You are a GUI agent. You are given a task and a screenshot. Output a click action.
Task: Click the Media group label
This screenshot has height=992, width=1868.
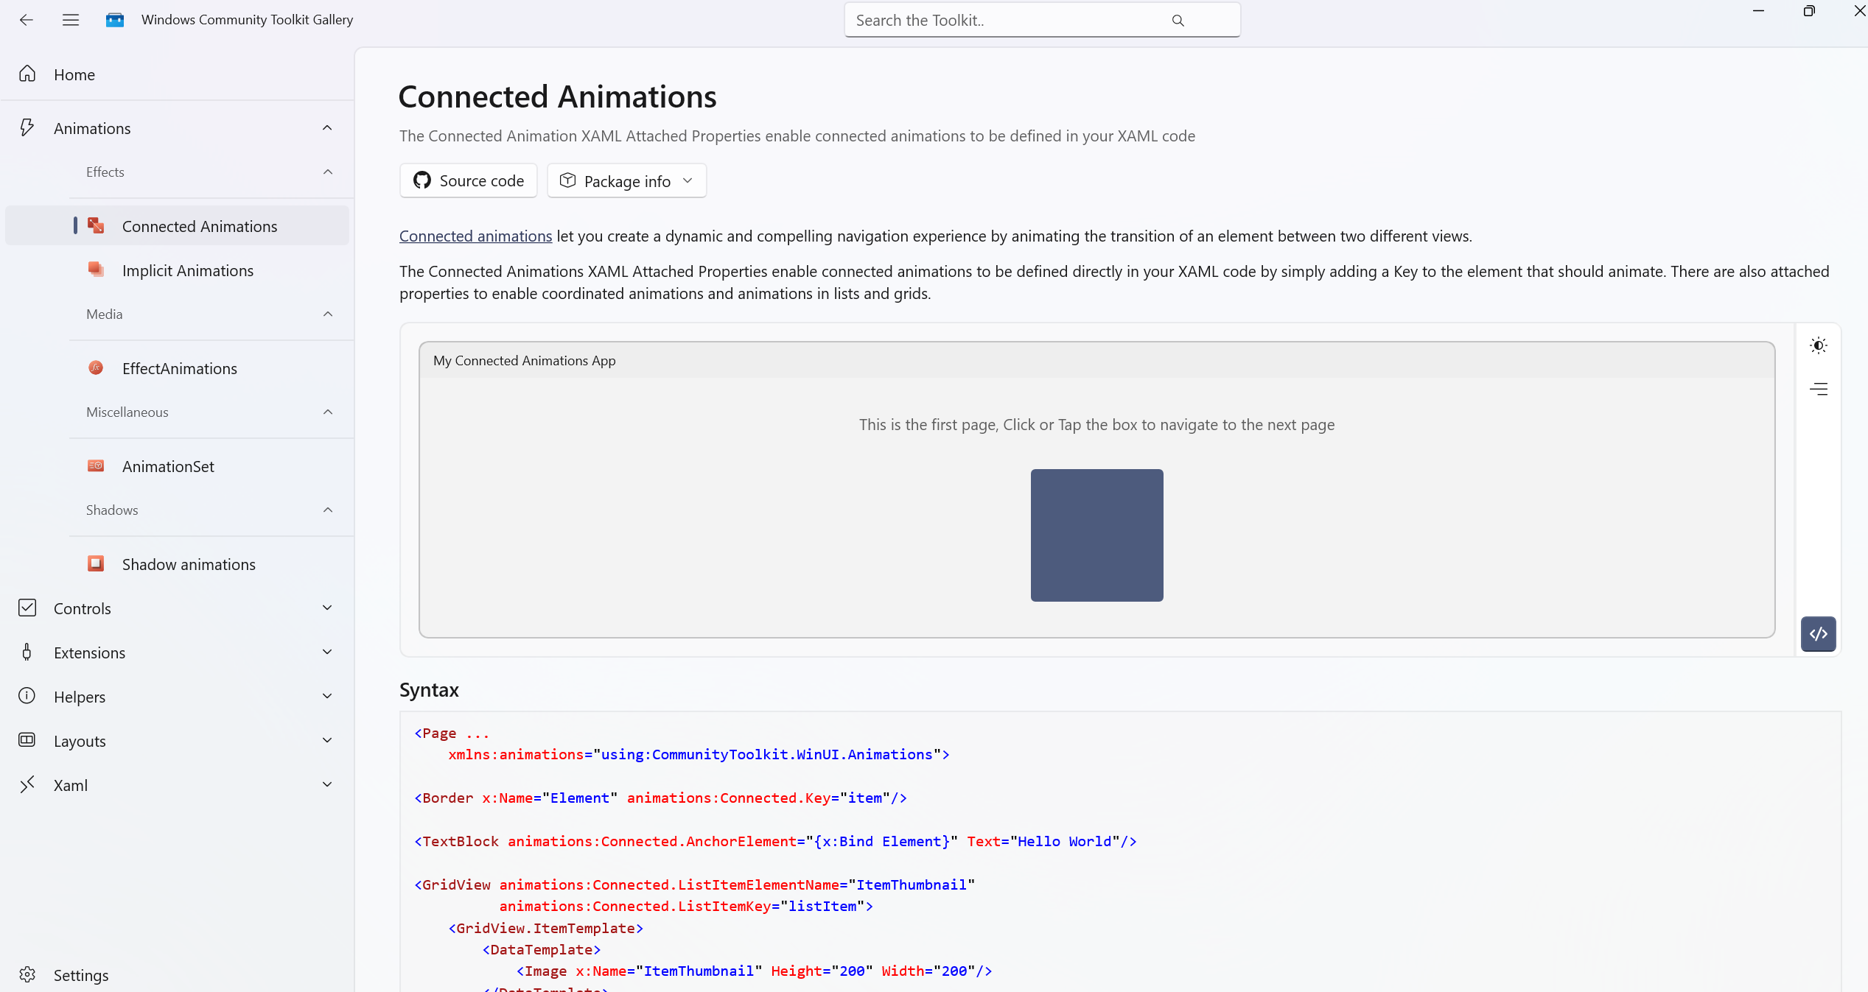coord(105,314)
